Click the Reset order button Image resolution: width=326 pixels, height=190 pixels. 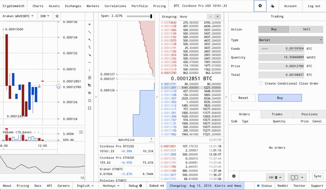[x=243, y=98]
